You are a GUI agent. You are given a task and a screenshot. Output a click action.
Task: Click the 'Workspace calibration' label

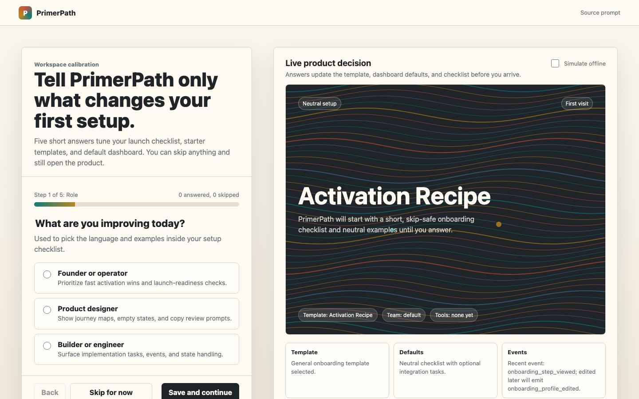(x=67, y=64)
